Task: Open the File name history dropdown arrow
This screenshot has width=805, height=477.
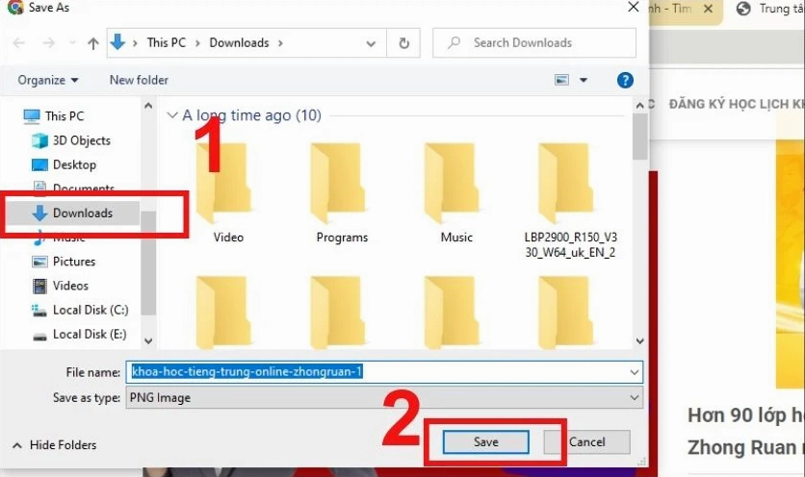Action: [634, 371]
